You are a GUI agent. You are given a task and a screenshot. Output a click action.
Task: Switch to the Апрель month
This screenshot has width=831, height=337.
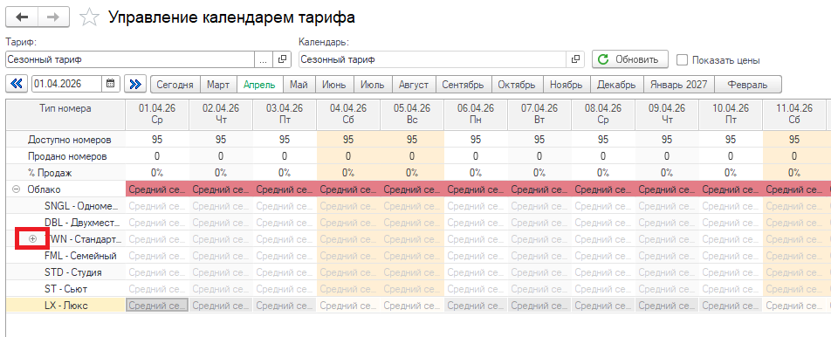click(260, 84)
